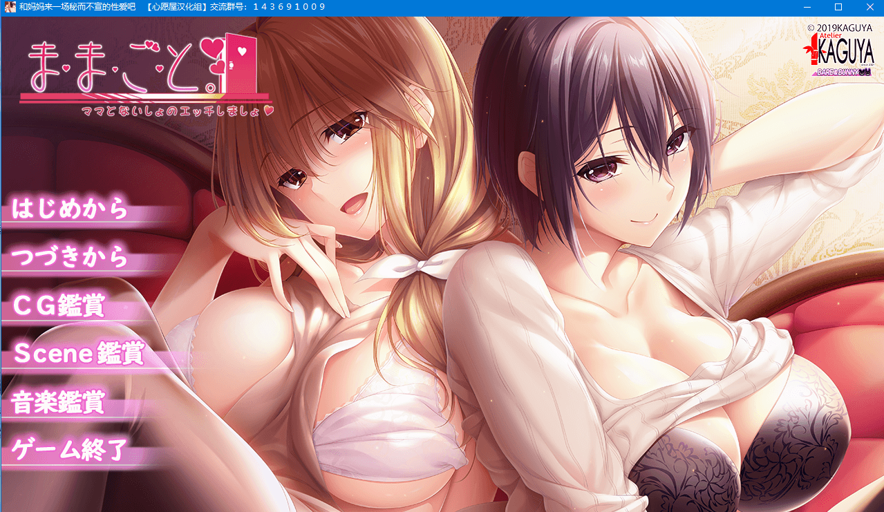Click the window title text in the title bar

pyautogui.click(x=172, y=7)
